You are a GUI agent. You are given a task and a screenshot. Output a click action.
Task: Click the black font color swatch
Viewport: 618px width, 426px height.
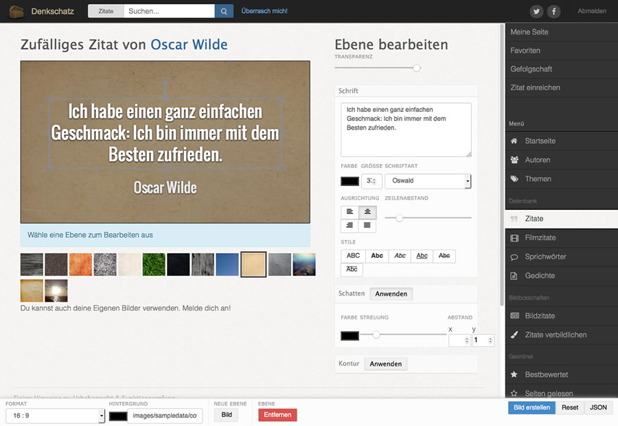point(350,181)
